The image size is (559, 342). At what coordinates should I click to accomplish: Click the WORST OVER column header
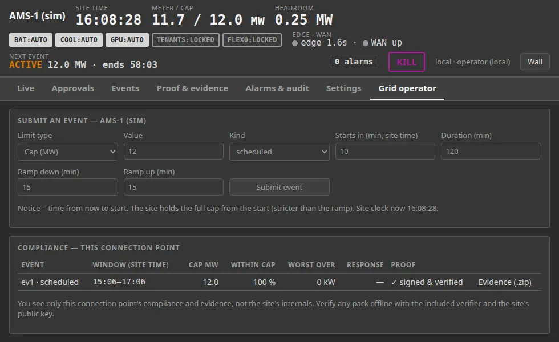[311, 265]
